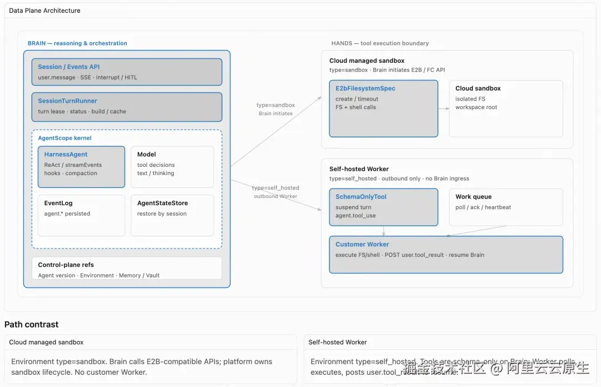Image resolution: width=601 pixels, height=387 pixels.
Task: Click the Cloud sandbox isolated FS box
Action: click(x=506, y=108)
